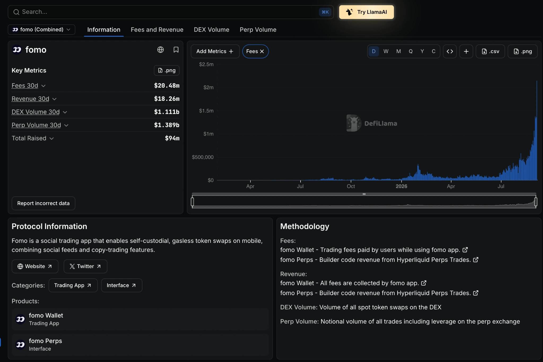
Task: Open Trading App category
Action: click(73, 285)
